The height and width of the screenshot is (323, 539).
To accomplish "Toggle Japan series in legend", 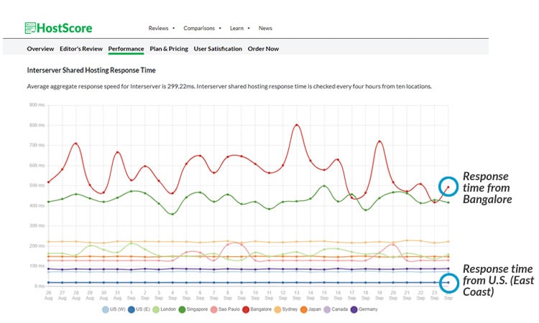I will (310, 309).
